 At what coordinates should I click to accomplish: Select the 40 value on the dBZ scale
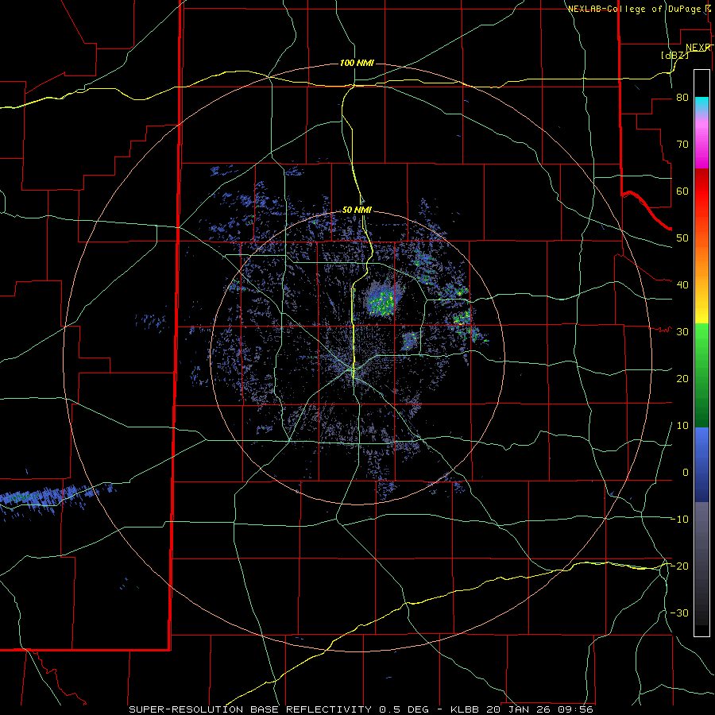pos(682,285)
